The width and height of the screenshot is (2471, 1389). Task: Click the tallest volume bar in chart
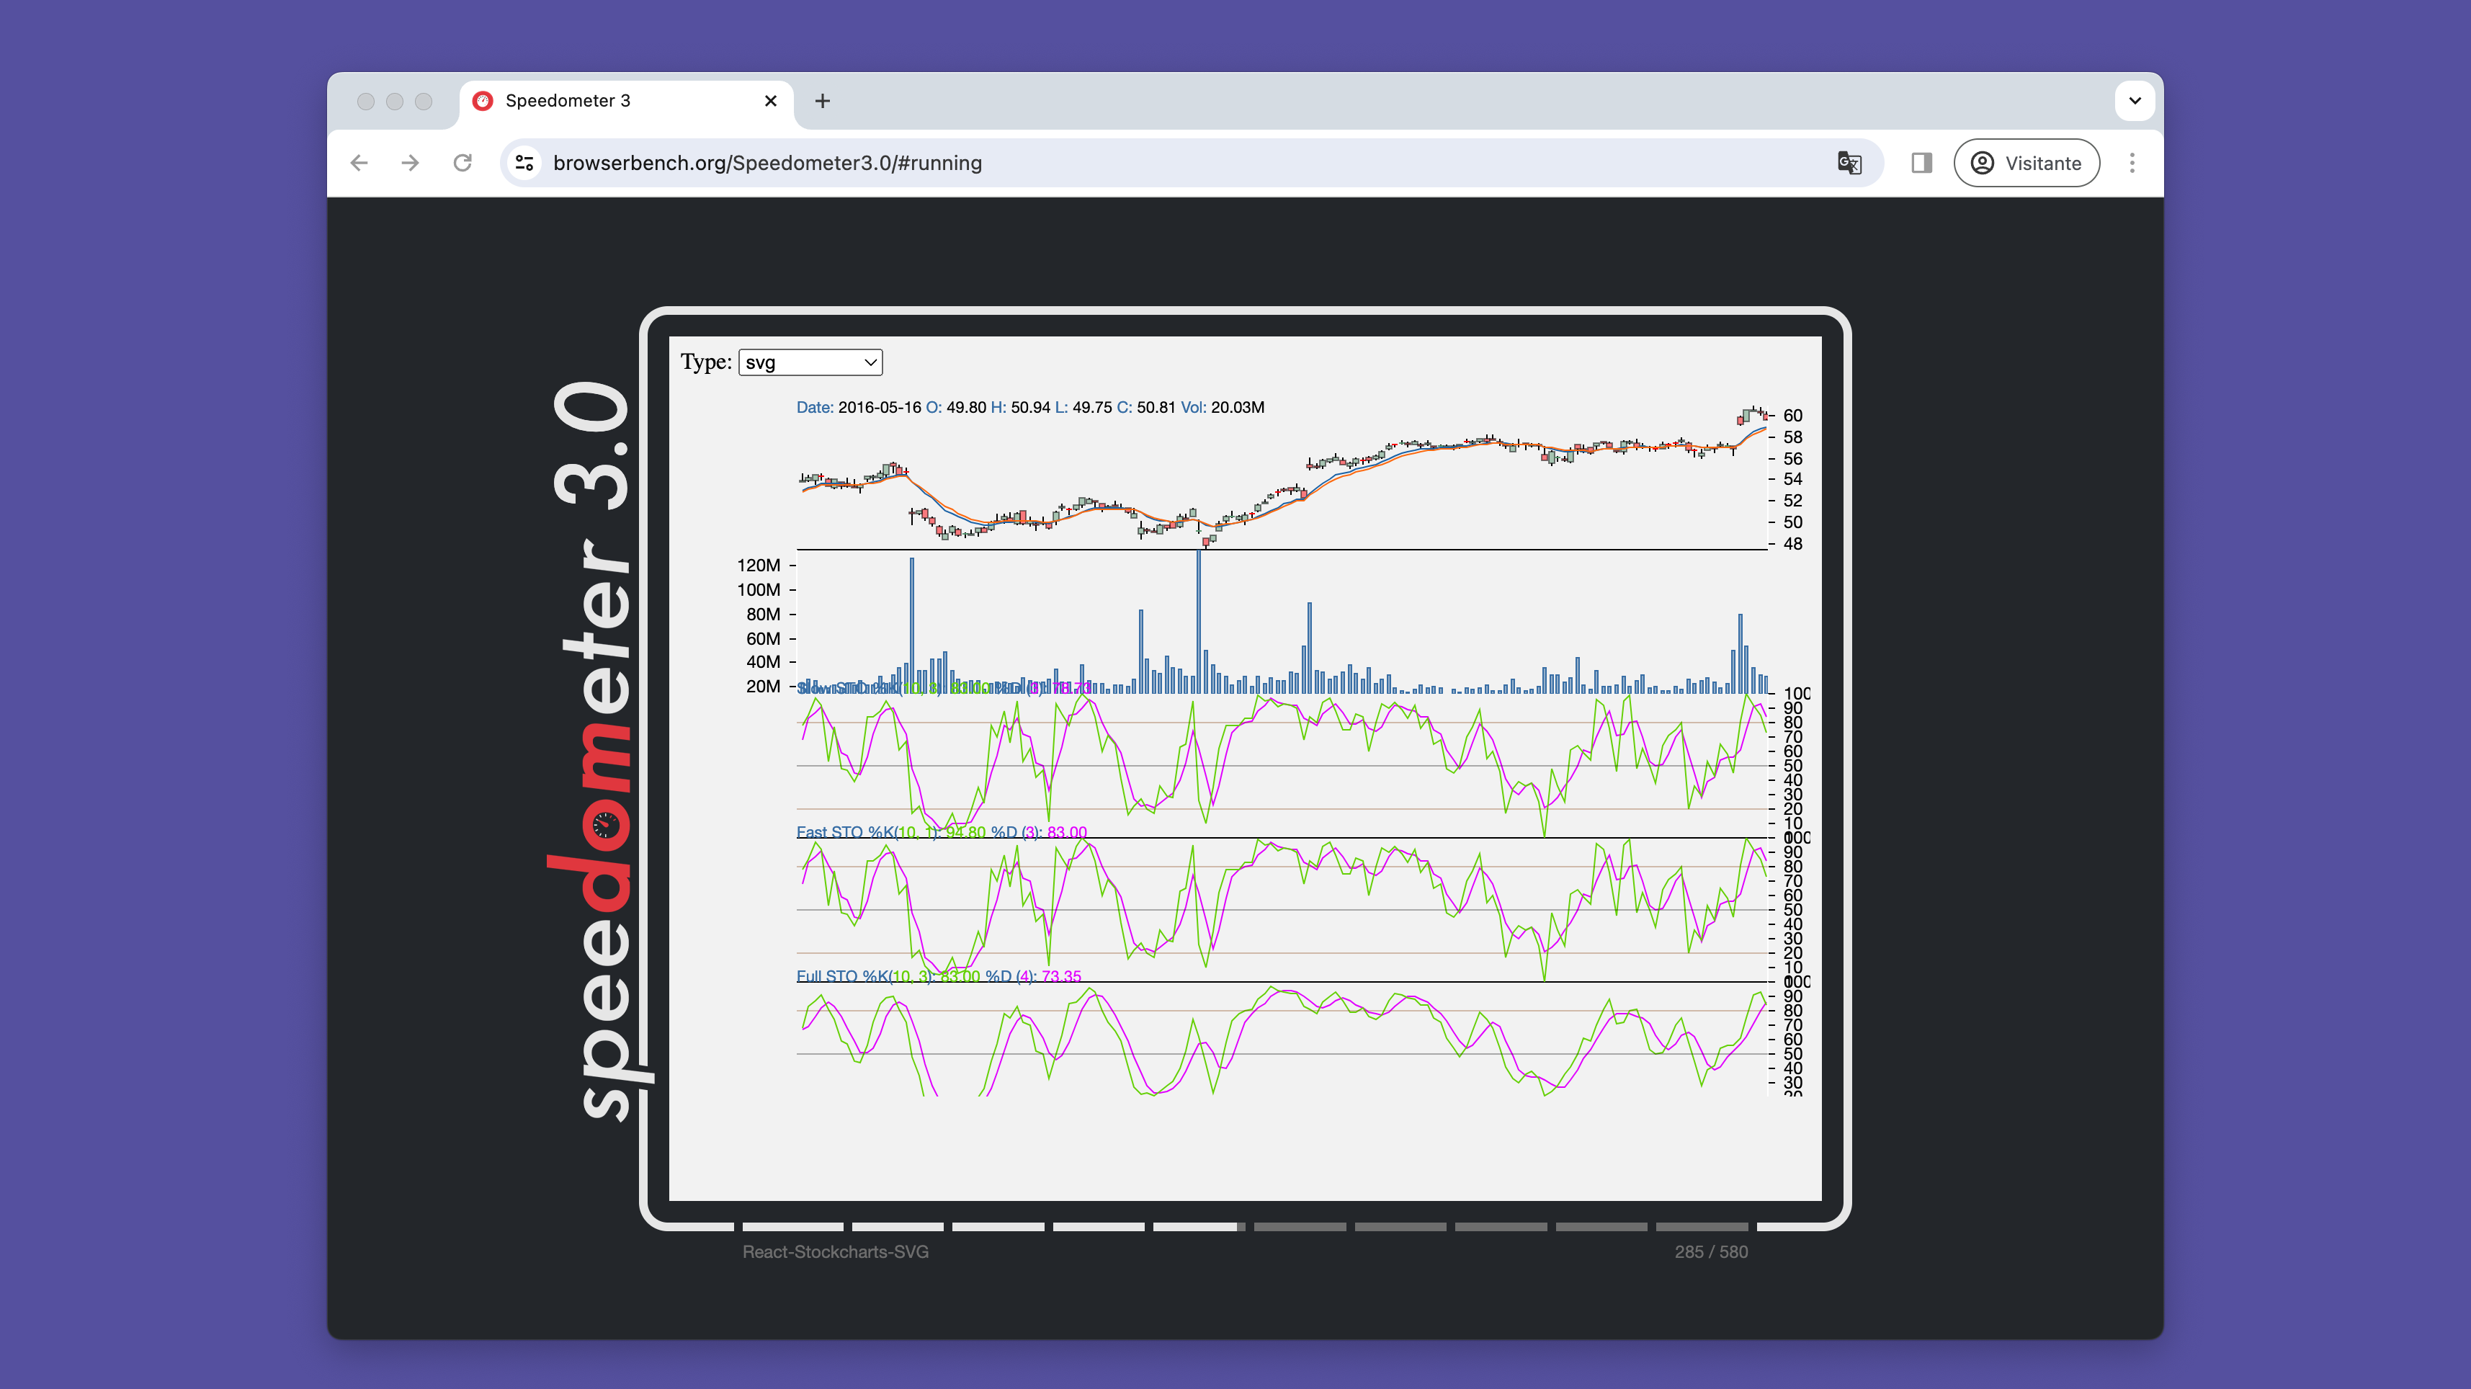click(1198, 620)
